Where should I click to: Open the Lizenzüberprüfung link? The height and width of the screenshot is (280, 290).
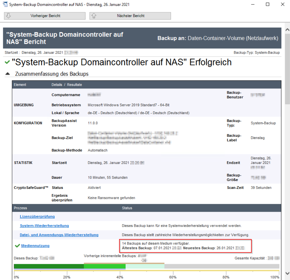point(37,216)
